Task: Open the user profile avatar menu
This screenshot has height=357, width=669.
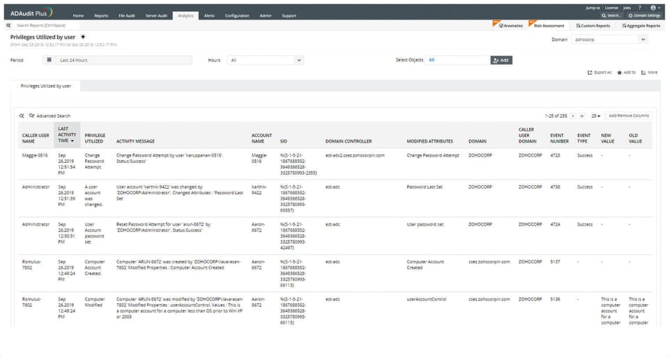Action: pos(654,8)
